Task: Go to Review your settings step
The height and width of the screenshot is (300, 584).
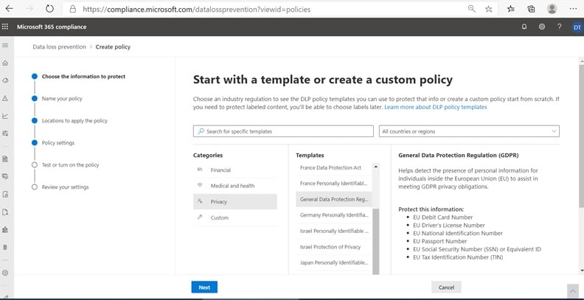Action: [65, 187]
